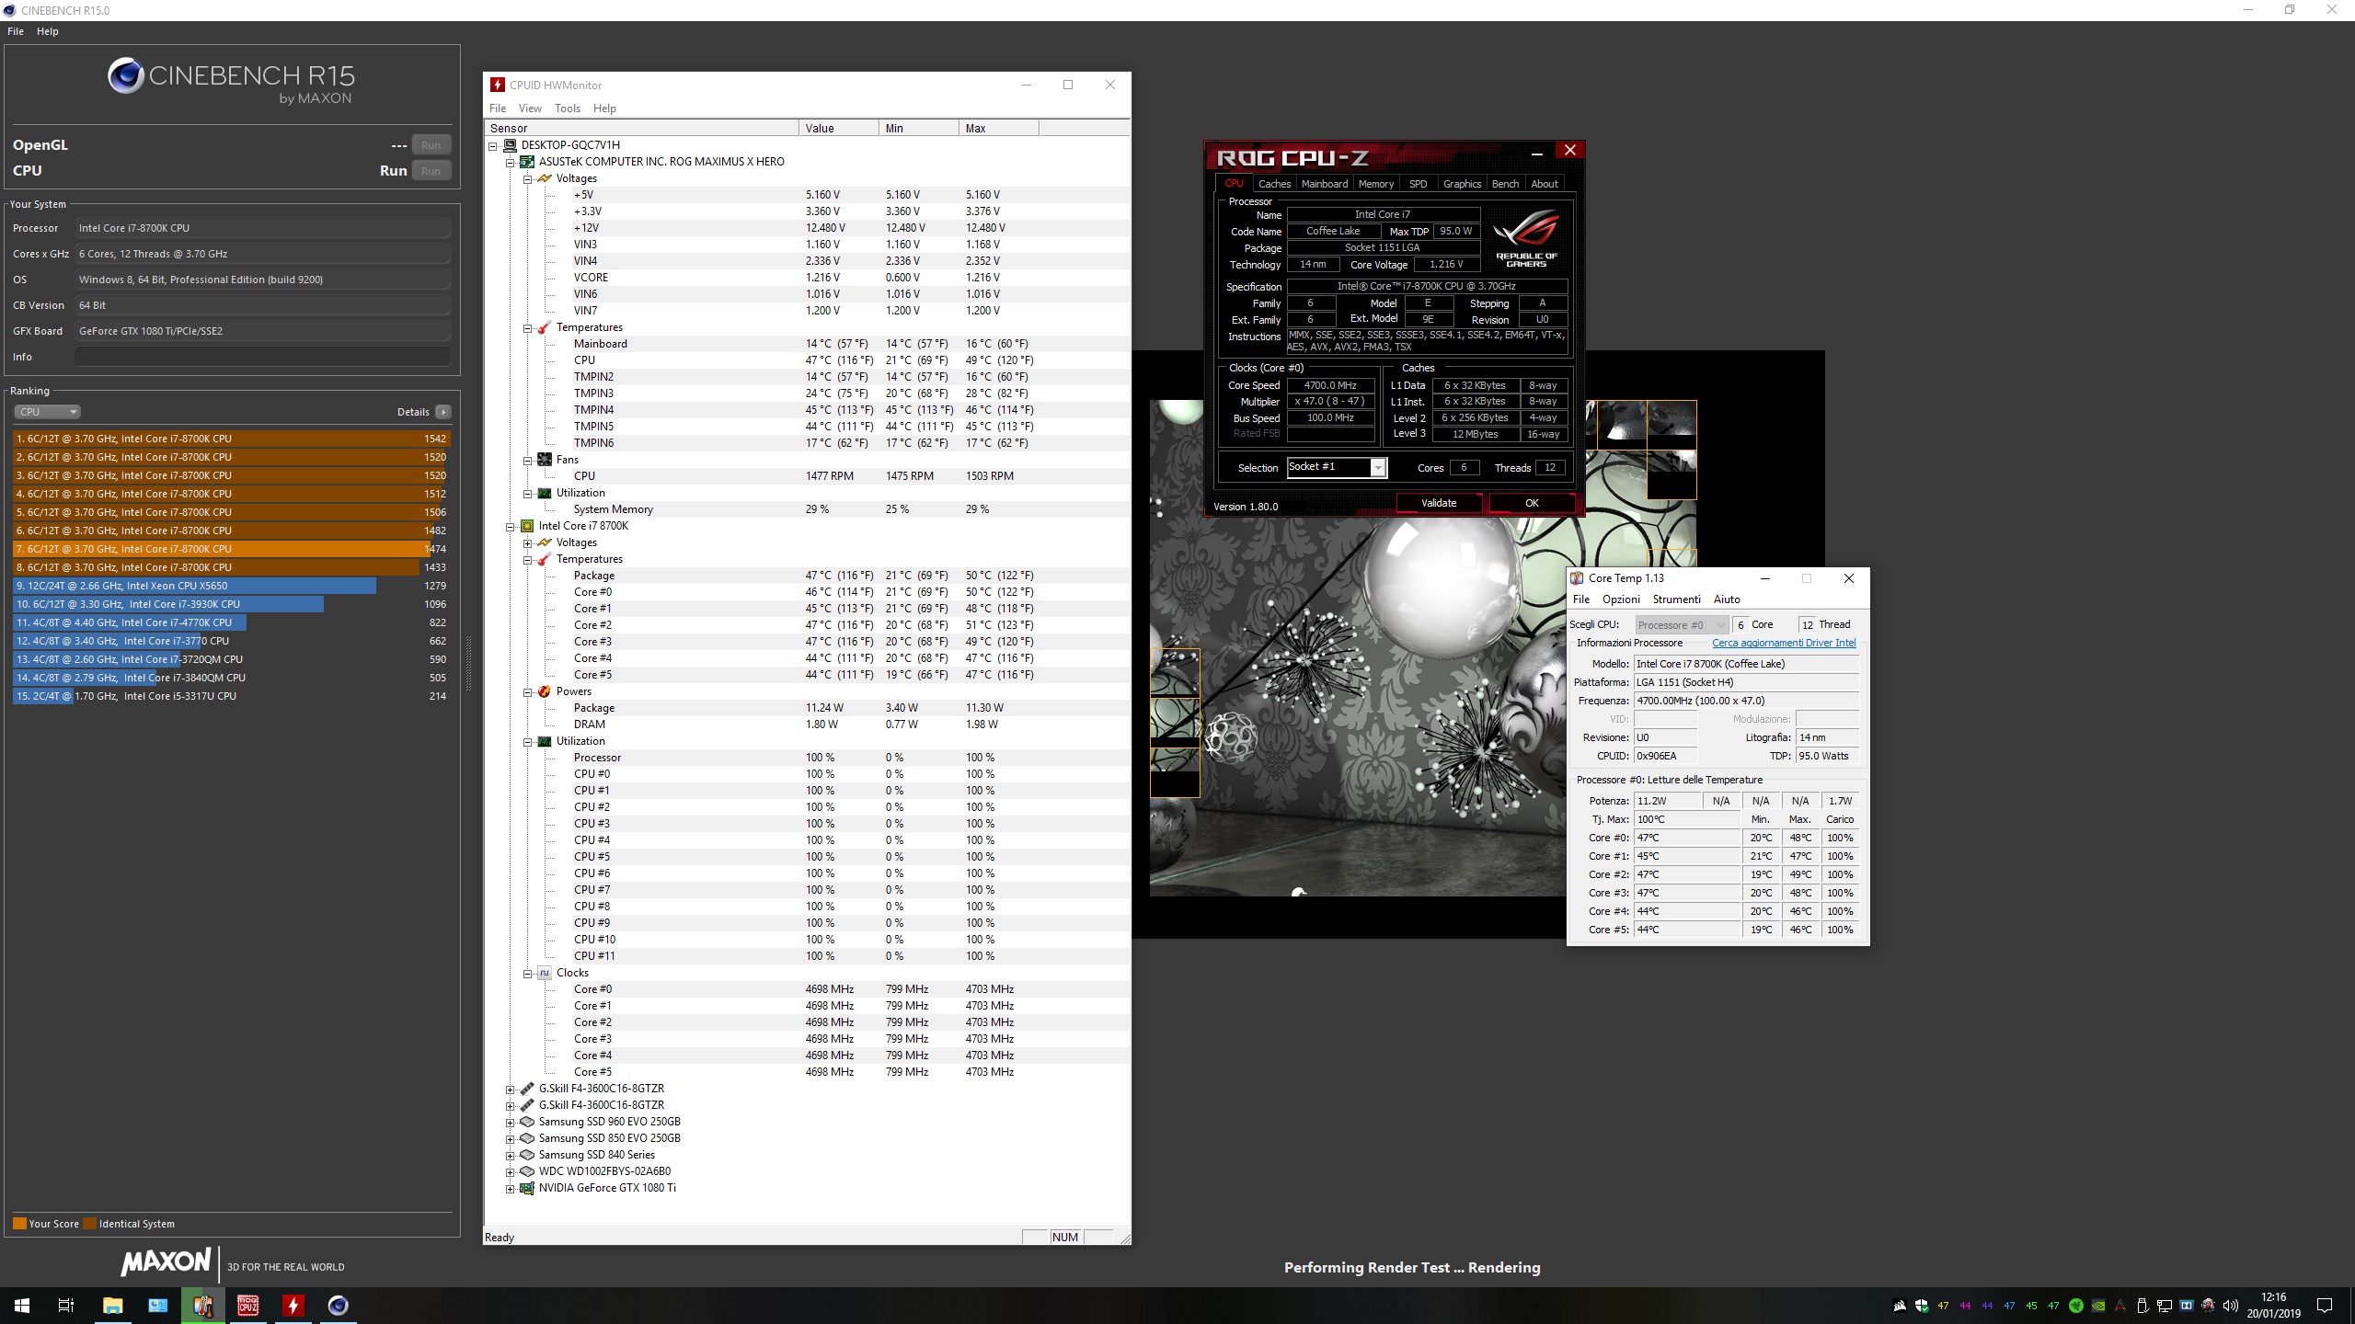Collapse the DESKTOP-GQC7V1H tree node

coord(493,145)
